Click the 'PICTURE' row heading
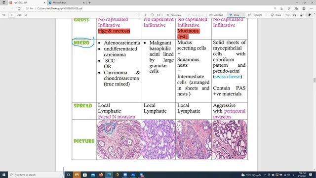The width and height of the screenshot is (316, 178). 84,141
